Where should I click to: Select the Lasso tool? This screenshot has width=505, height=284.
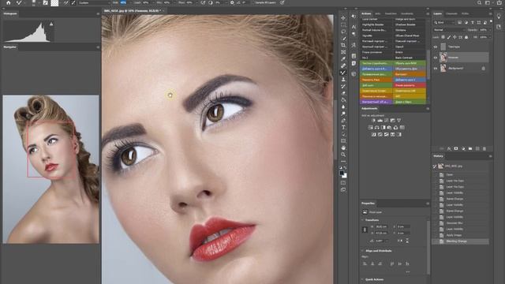click(x=343, y=32)
